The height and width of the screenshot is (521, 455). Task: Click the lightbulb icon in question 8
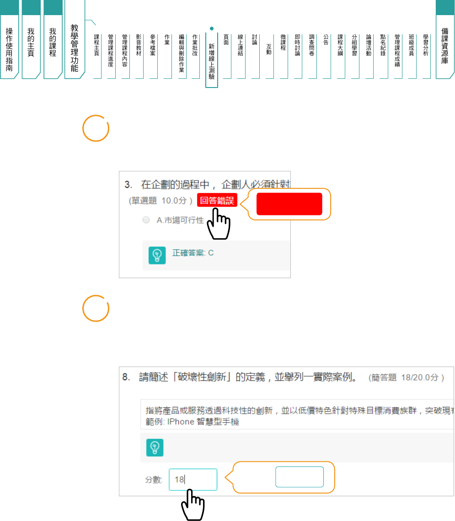pos(155,448)
